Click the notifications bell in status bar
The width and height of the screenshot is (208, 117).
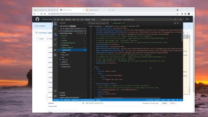click(x=181, y=100)
